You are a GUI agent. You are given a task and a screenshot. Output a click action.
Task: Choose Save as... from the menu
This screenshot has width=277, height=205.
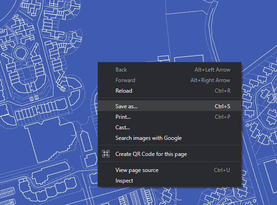(170, 106)
